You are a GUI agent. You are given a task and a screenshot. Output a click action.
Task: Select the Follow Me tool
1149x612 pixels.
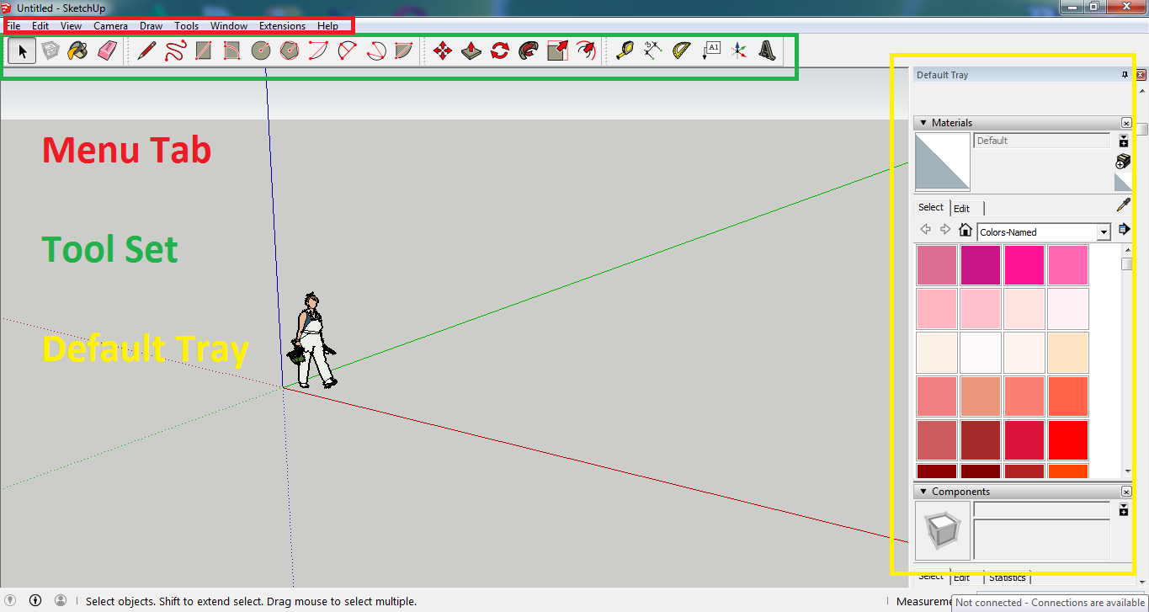pos(527,51)
